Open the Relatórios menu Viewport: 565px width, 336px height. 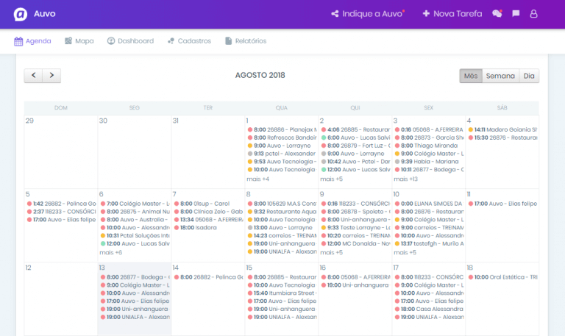(246, 41)
